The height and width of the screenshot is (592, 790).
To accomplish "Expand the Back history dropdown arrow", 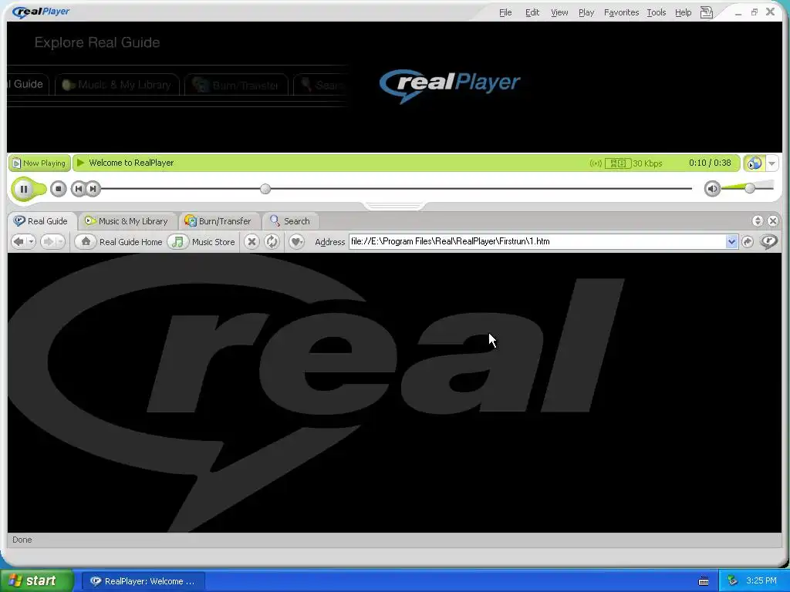I will [31, 241].
